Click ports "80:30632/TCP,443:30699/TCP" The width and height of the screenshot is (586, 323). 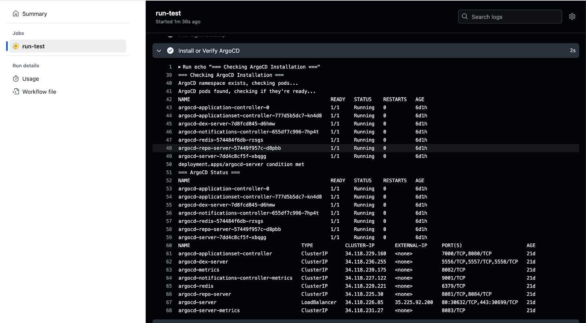[480, 302]
